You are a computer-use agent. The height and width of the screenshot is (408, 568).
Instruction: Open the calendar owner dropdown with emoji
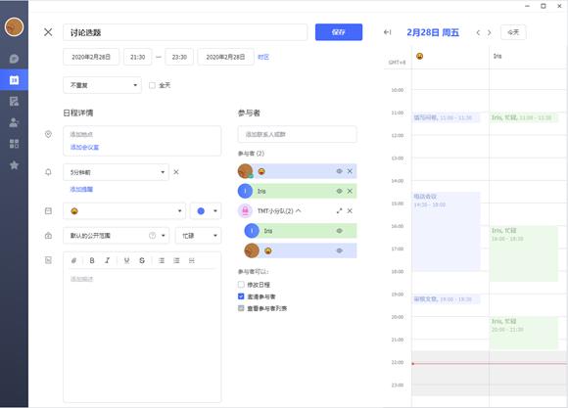coord(124,211)
